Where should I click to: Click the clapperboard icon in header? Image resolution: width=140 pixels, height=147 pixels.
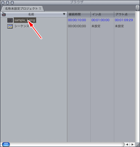click(4, 14)
